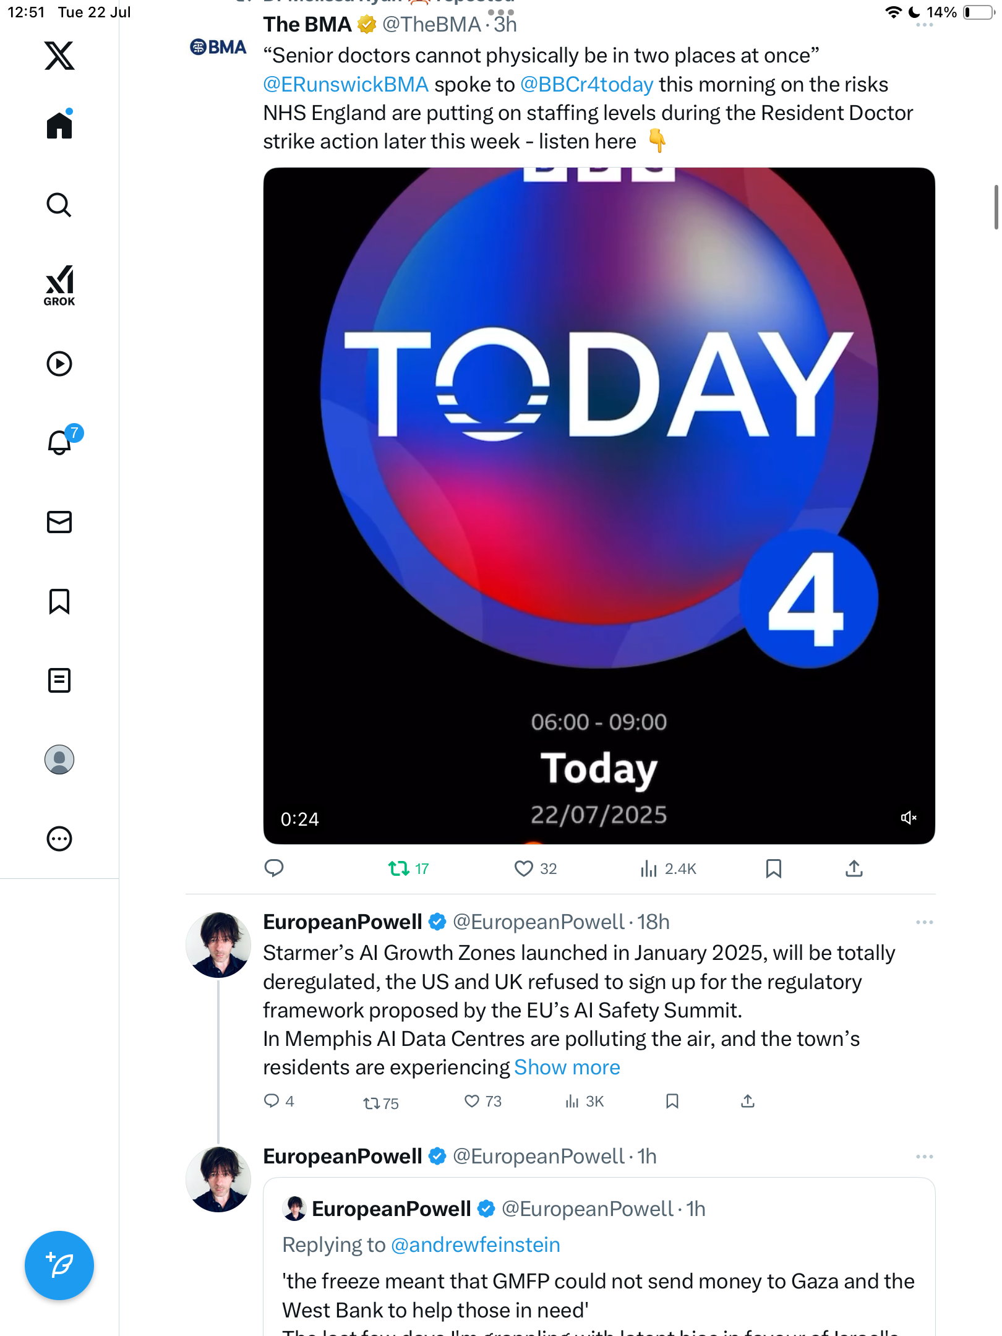Open Grok from the sidebar
Screen dimensions: 1002x1336
tap(59, 286)
